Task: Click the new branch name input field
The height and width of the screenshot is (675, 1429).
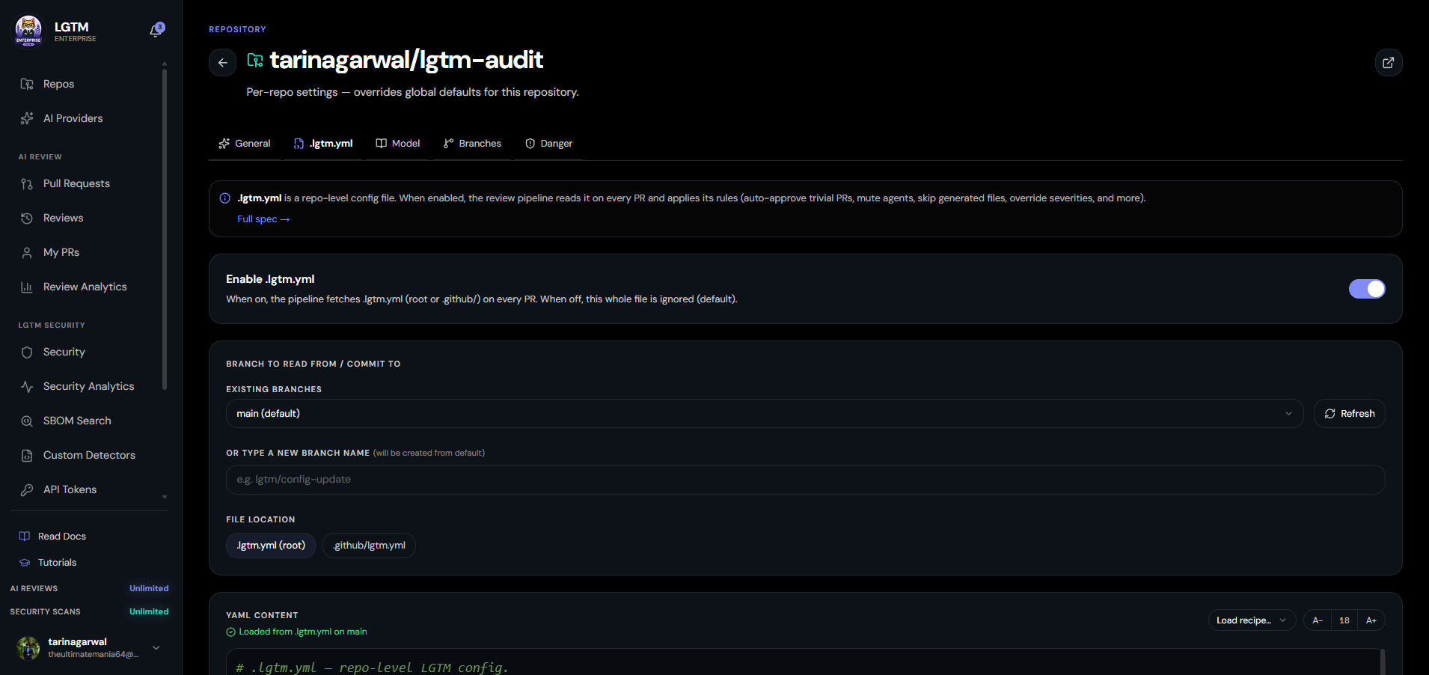Action: pyautogui.click(x=806, y=480)
